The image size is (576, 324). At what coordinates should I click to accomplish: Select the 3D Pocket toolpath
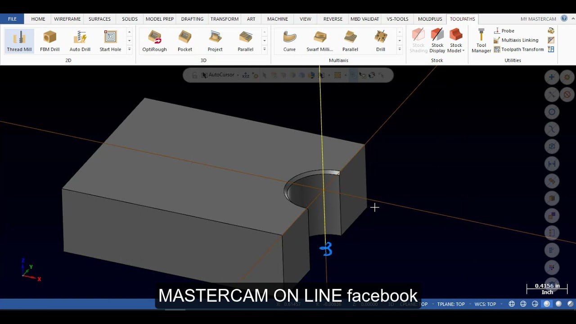tap(185, 41)
